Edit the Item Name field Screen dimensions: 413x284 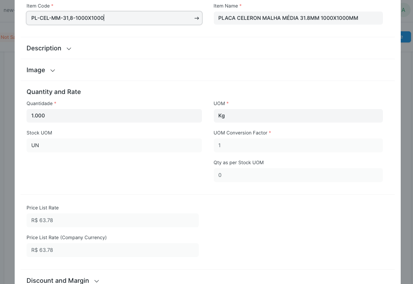(x=298, y=18)
